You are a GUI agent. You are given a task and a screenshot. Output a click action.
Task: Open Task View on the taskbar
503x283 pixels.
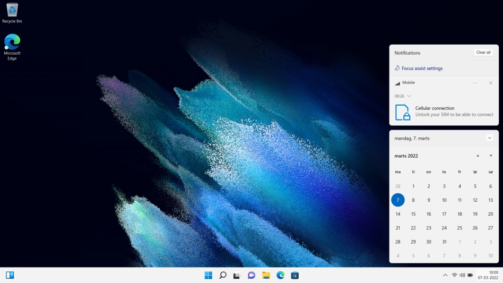tap(237, 275)
